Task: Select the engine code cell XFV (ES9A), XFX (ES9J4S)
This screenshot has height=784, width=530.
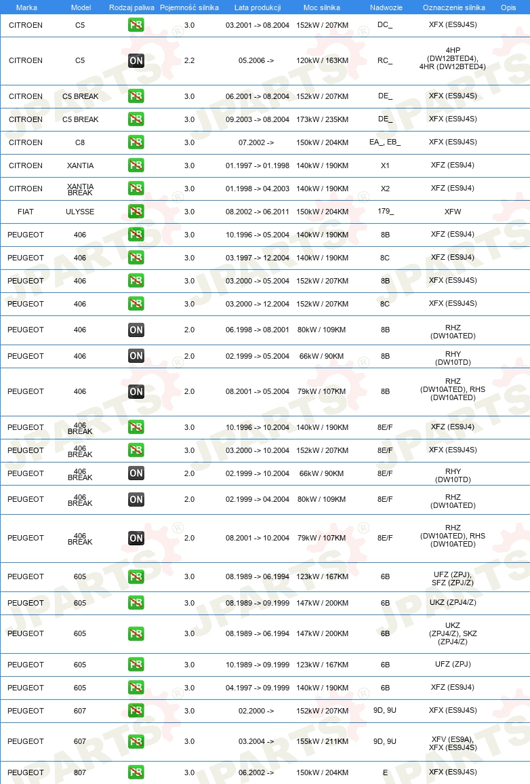Action: point(453,743)
